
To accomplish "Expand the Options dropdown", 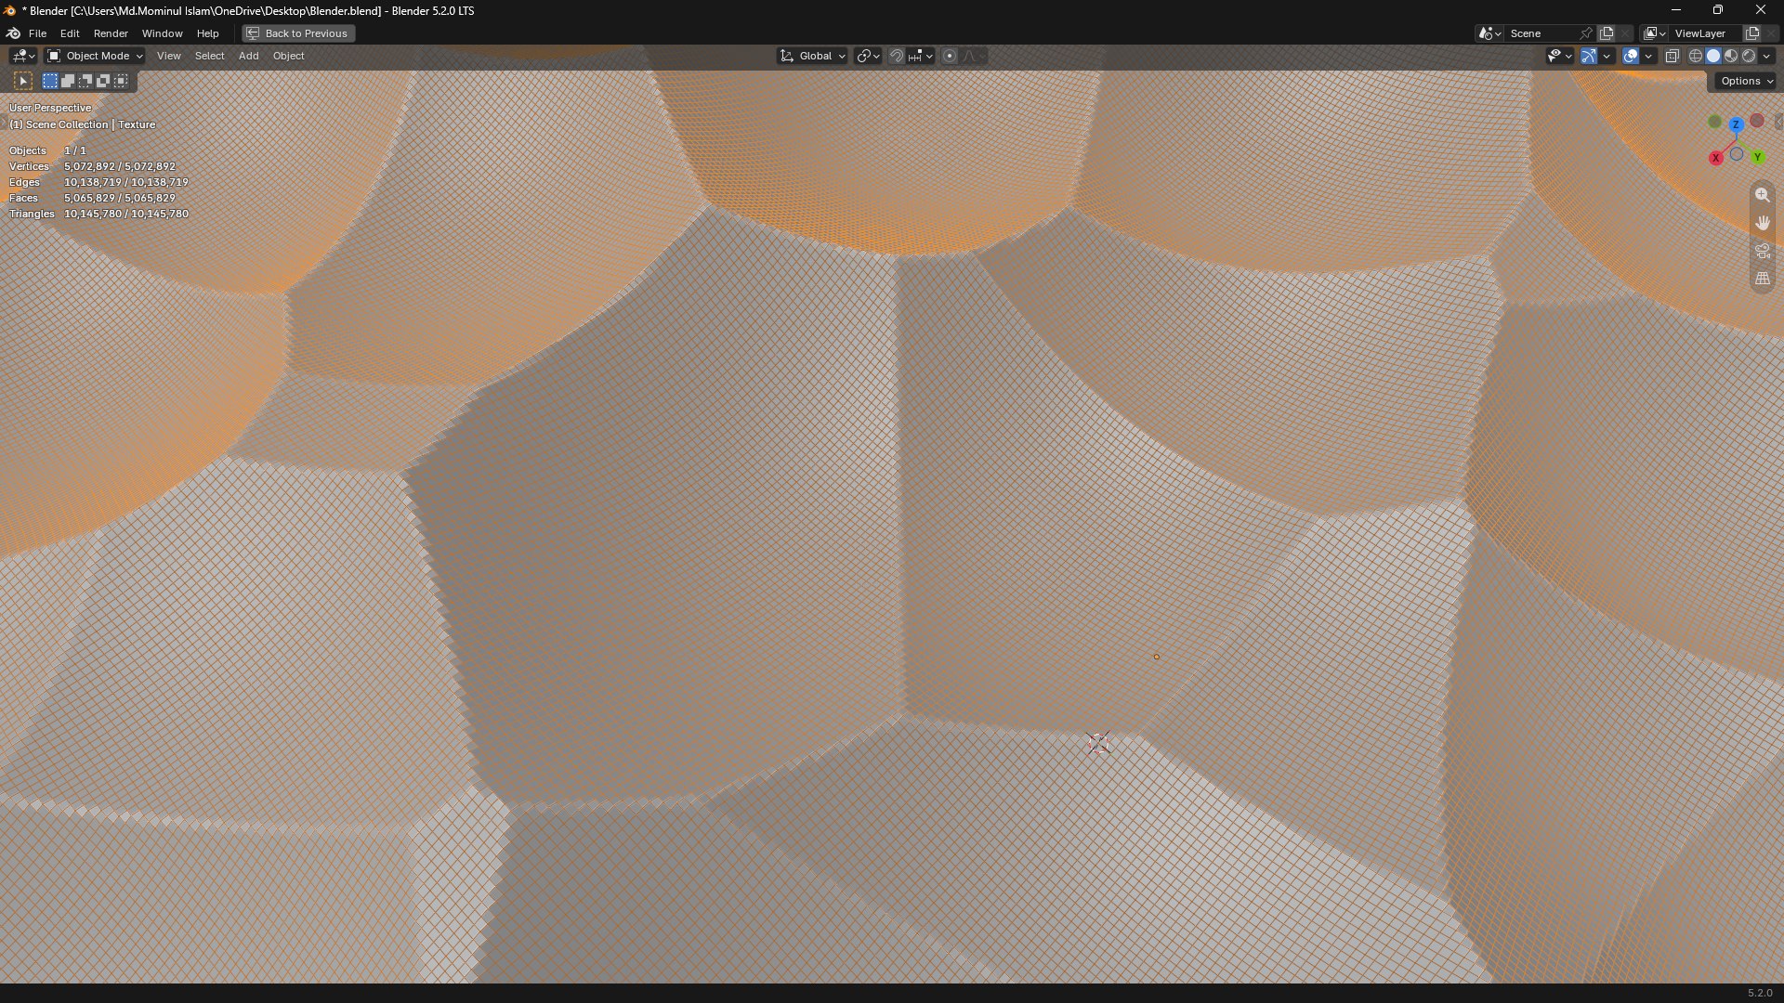I will 1747,82.
